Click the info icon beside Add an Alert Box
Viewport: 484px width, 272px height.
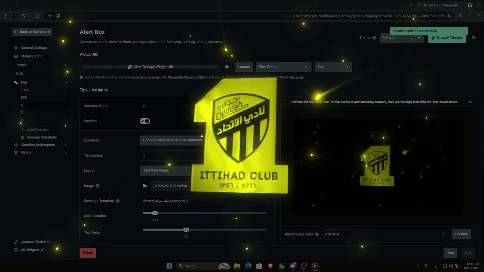81,77
